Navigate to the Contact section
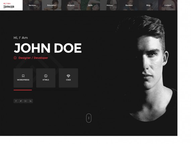191x144 pixels. click(168, 5)
